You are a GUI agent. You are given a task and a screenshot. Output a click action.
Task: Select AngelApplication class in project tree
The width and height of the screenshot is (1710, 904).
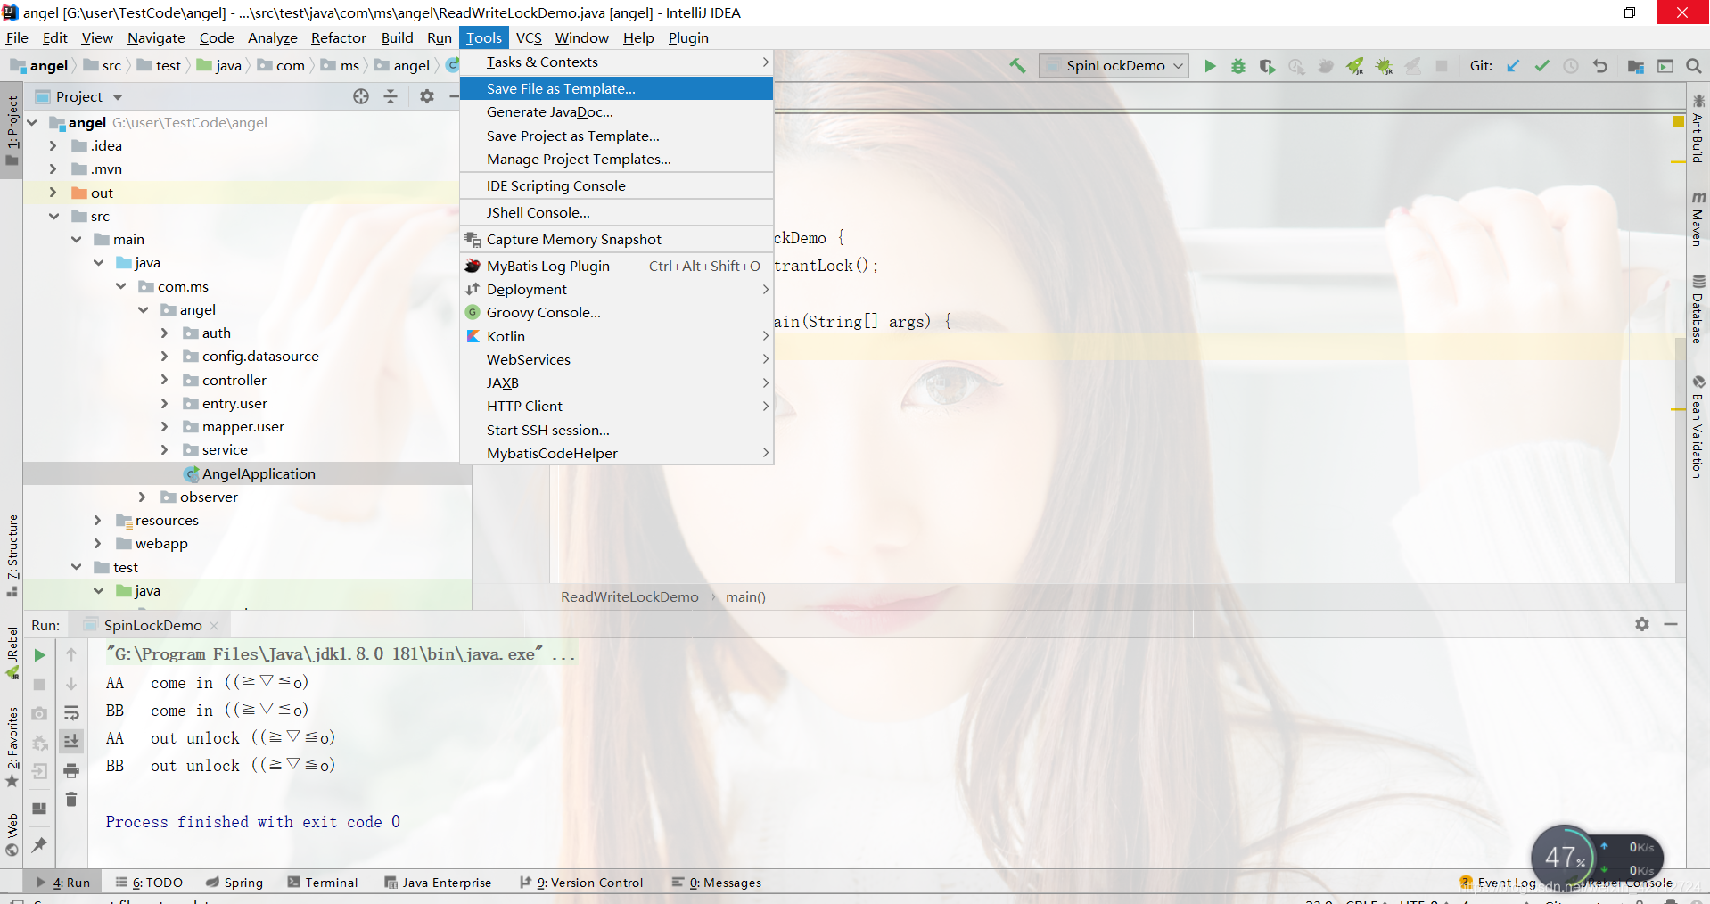tap(259, 473)
